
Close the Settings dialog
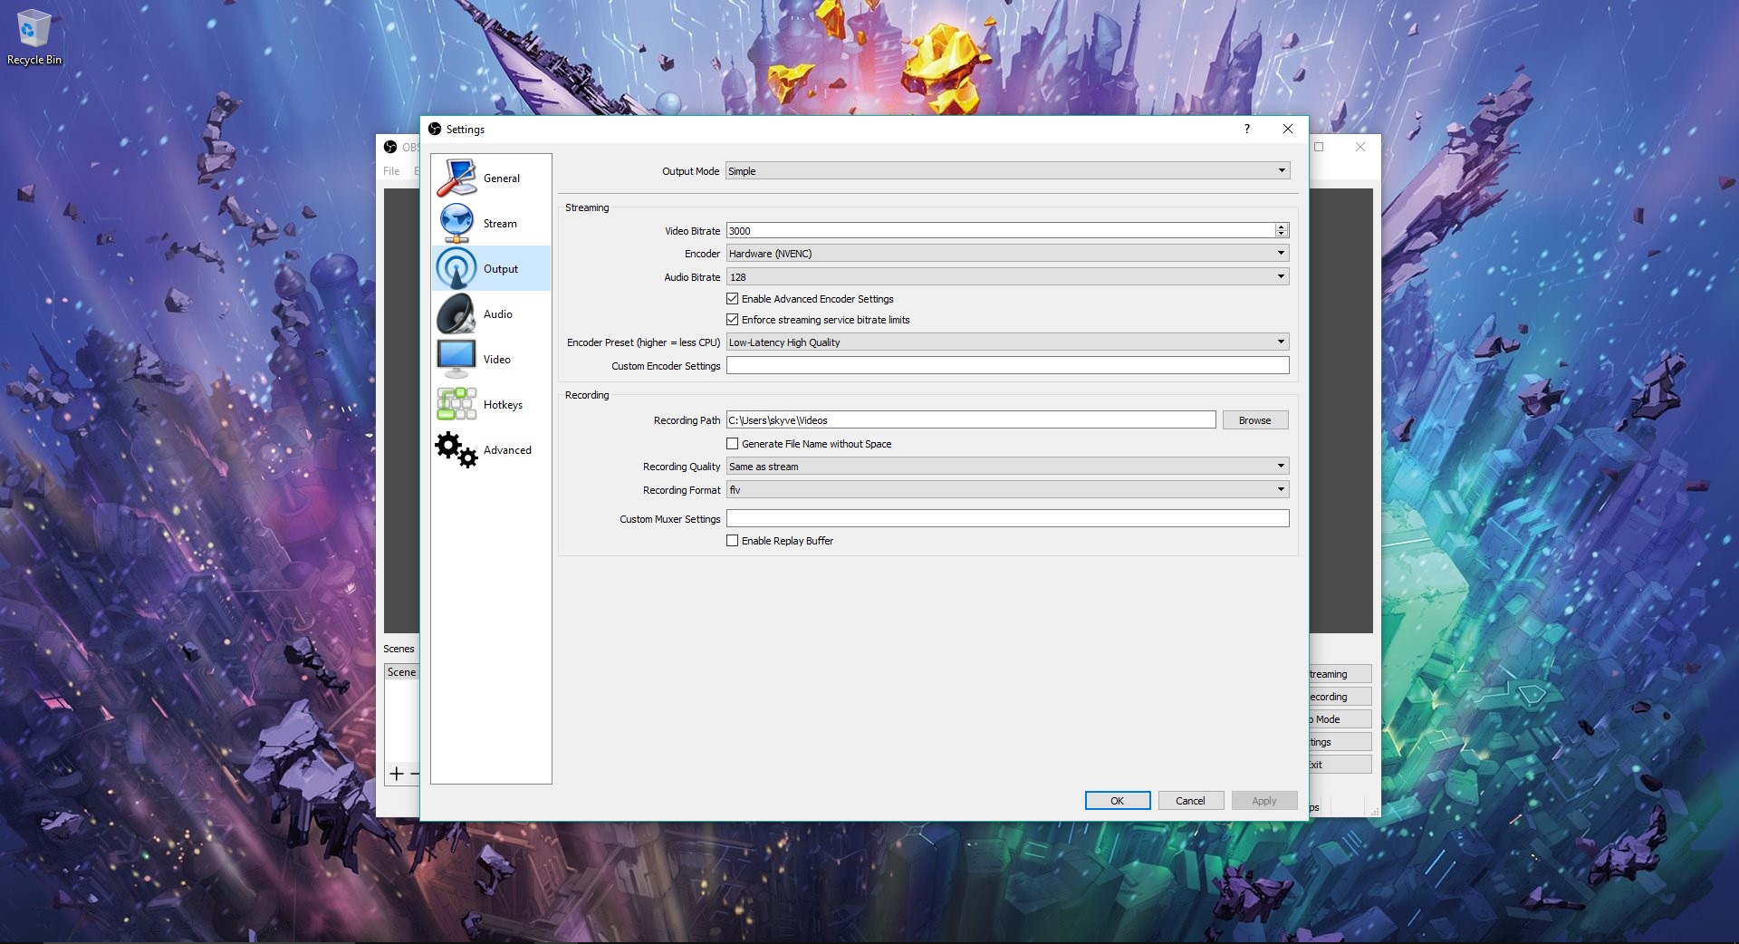coord(1288,129)
